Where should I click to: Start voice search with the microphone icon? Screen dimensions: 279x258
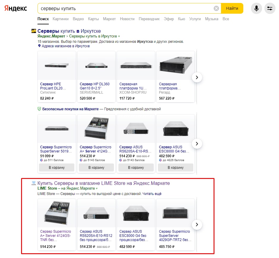point(256,8)
